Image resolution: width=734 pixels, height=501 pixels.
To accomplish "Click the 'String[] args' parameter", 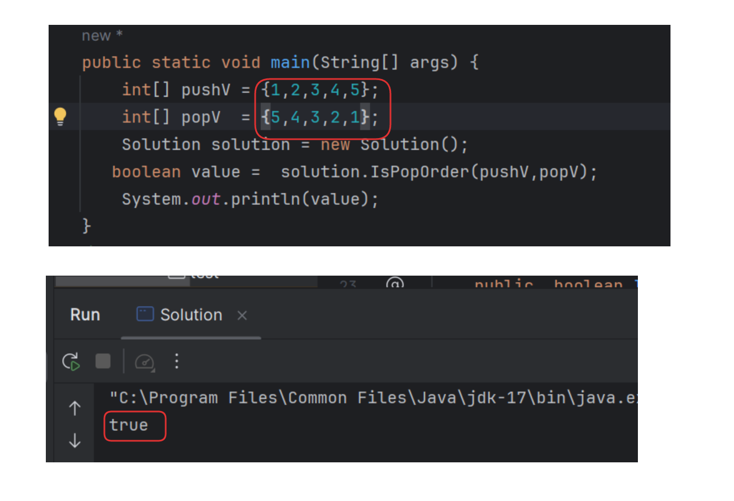I will coord(389,62).
